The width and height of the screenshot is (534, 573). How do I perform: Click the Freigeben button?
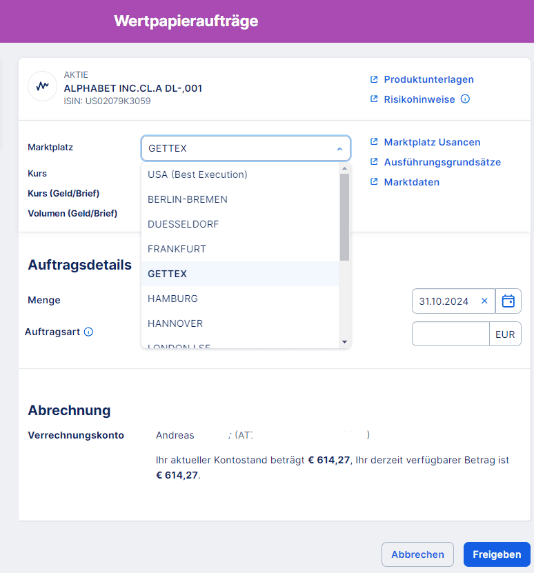coord(497,554)
